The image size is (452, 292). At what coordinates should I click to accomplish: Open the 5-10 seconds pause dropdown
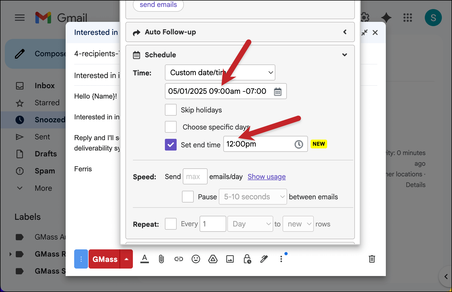click(253, 197)
